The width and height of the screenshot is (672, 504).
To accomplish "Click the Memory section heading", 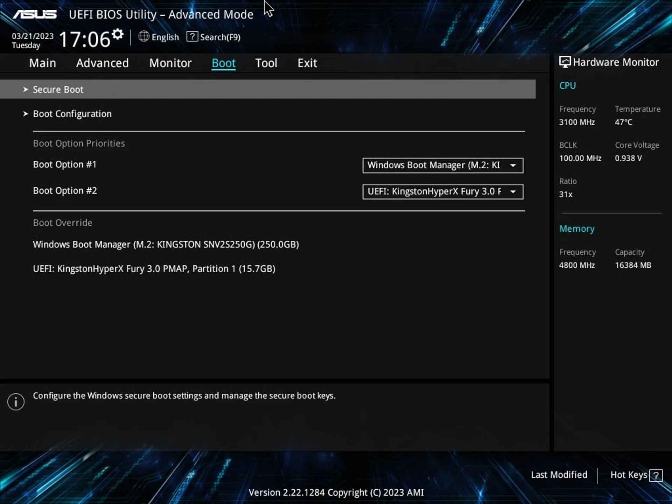I will [x=577, y=229].
